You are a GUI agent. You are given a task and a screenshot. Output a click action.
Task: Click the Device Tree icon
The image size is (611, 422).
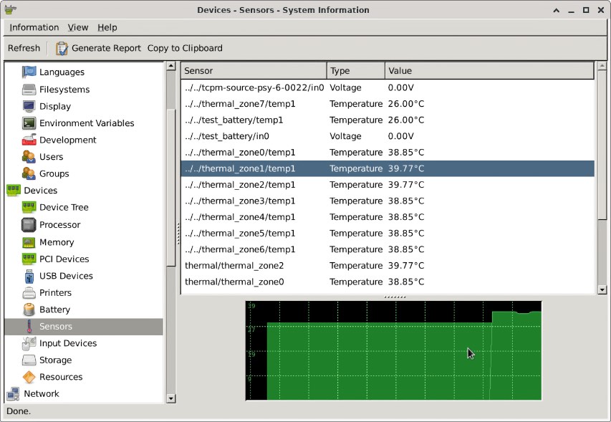click(29, 207)
